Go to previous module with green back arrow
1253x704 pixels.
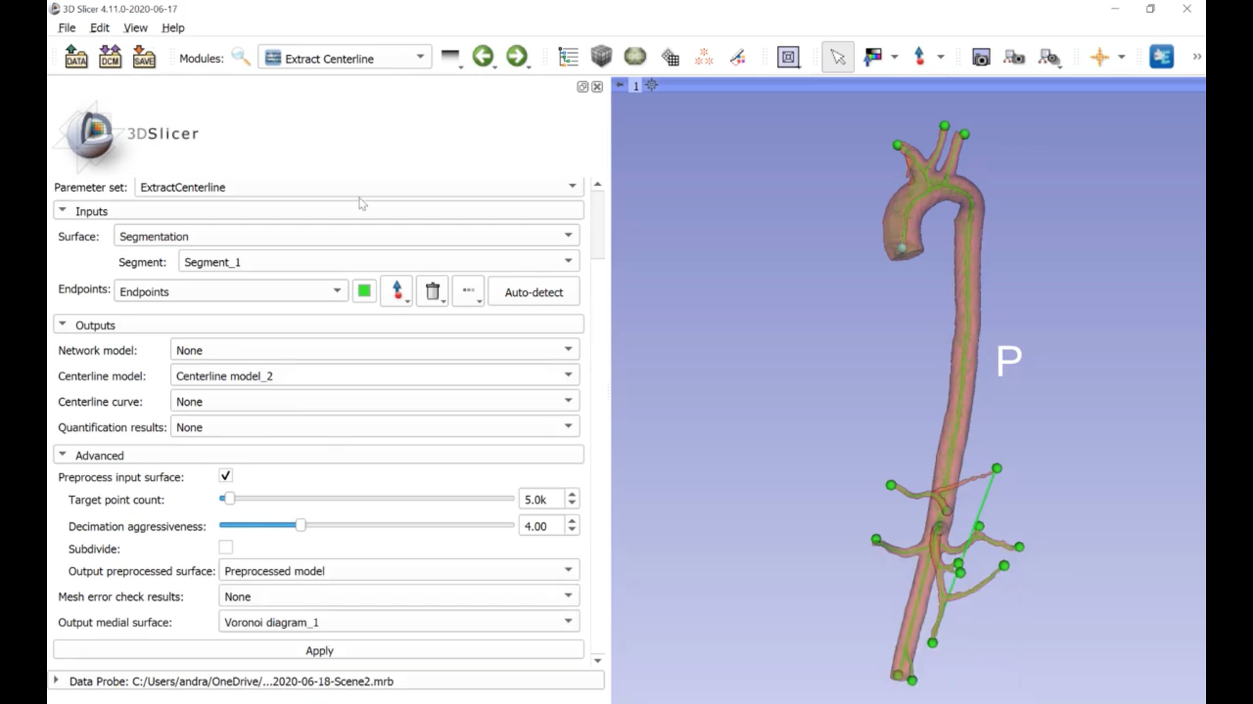483,56
